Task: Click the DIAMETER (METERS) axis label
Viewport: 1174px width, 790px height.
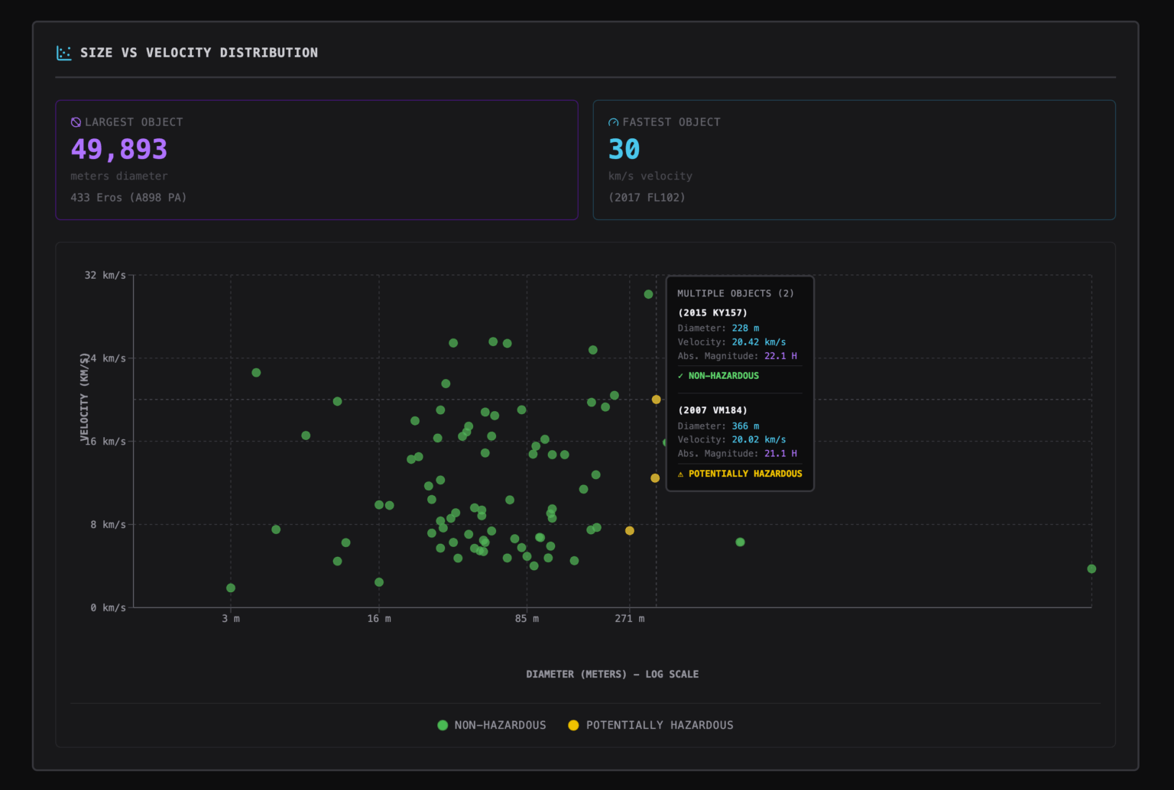Action: click(611, 674)
